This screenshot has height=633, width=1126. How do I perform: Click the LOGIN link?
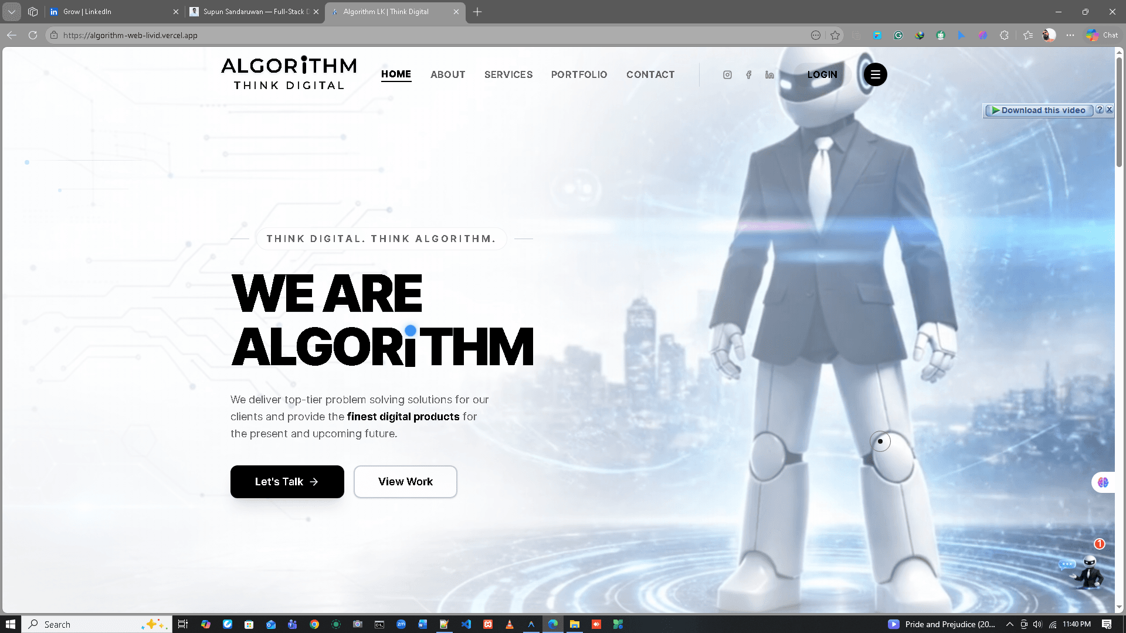[x=822, y=74]
